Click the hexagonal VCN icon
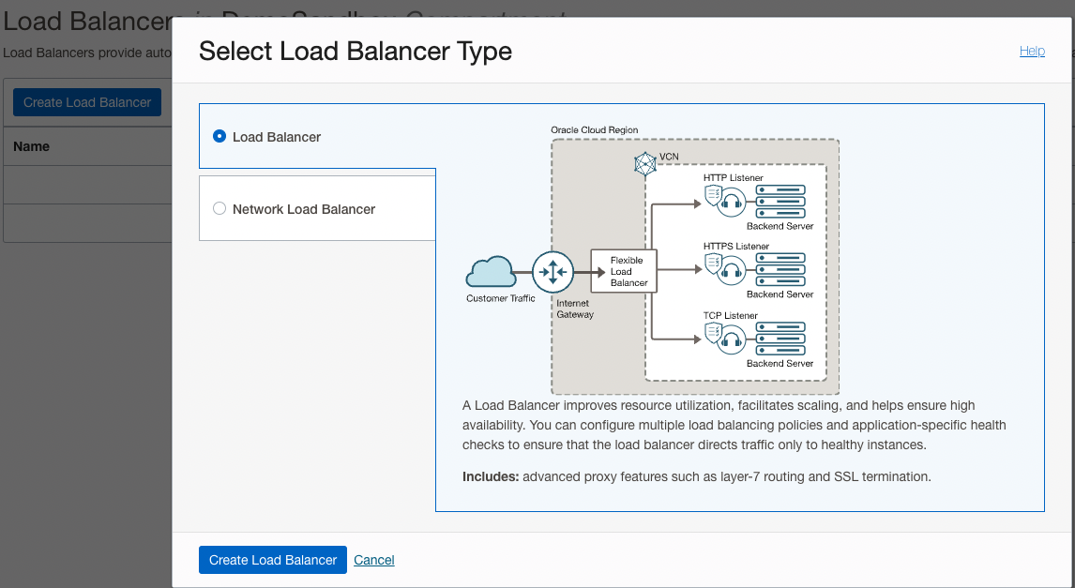This screenshot has width=1075, height=588. tap(645, 163)
